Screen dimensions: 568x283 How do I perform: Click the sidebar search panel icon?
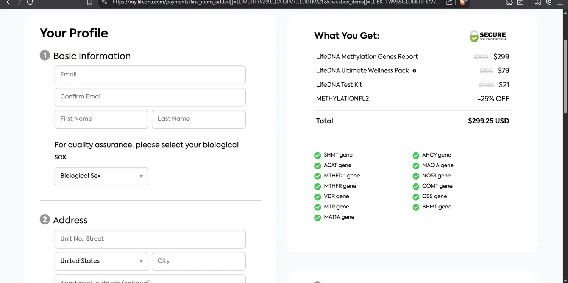pos(521,2)
